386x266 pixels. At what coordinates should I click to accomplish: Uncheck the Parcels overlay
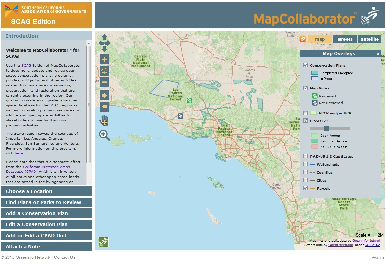tap(305, 188)
